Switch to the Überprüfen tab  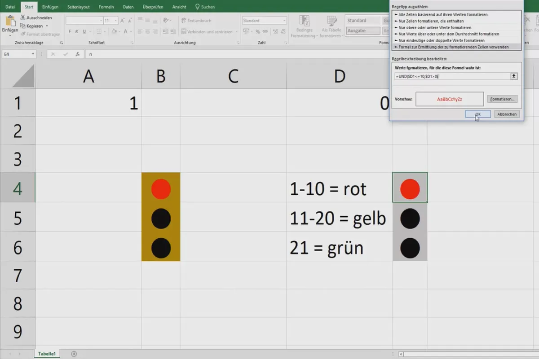(x=153, y=7)
